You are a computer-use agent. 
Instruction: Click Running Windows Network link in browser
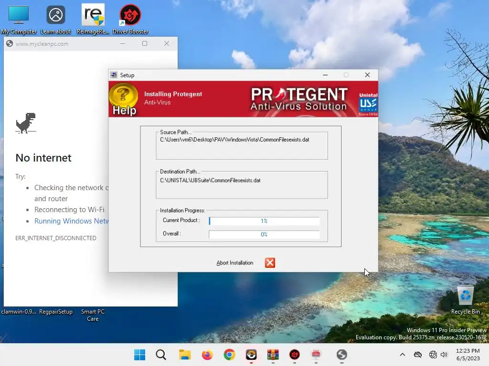coord(72,221)
